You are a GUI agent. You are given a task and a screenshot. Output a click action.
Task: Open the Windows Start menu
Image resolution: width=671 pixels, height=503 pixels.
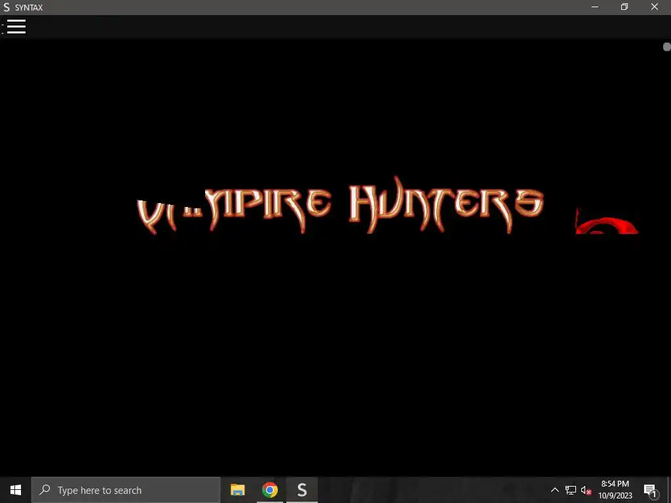point(16,490)
